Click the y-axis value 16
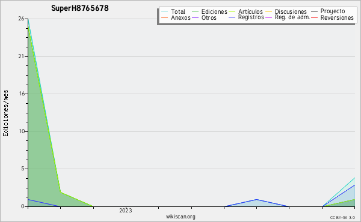361x222 pixels. click(22, 94)
